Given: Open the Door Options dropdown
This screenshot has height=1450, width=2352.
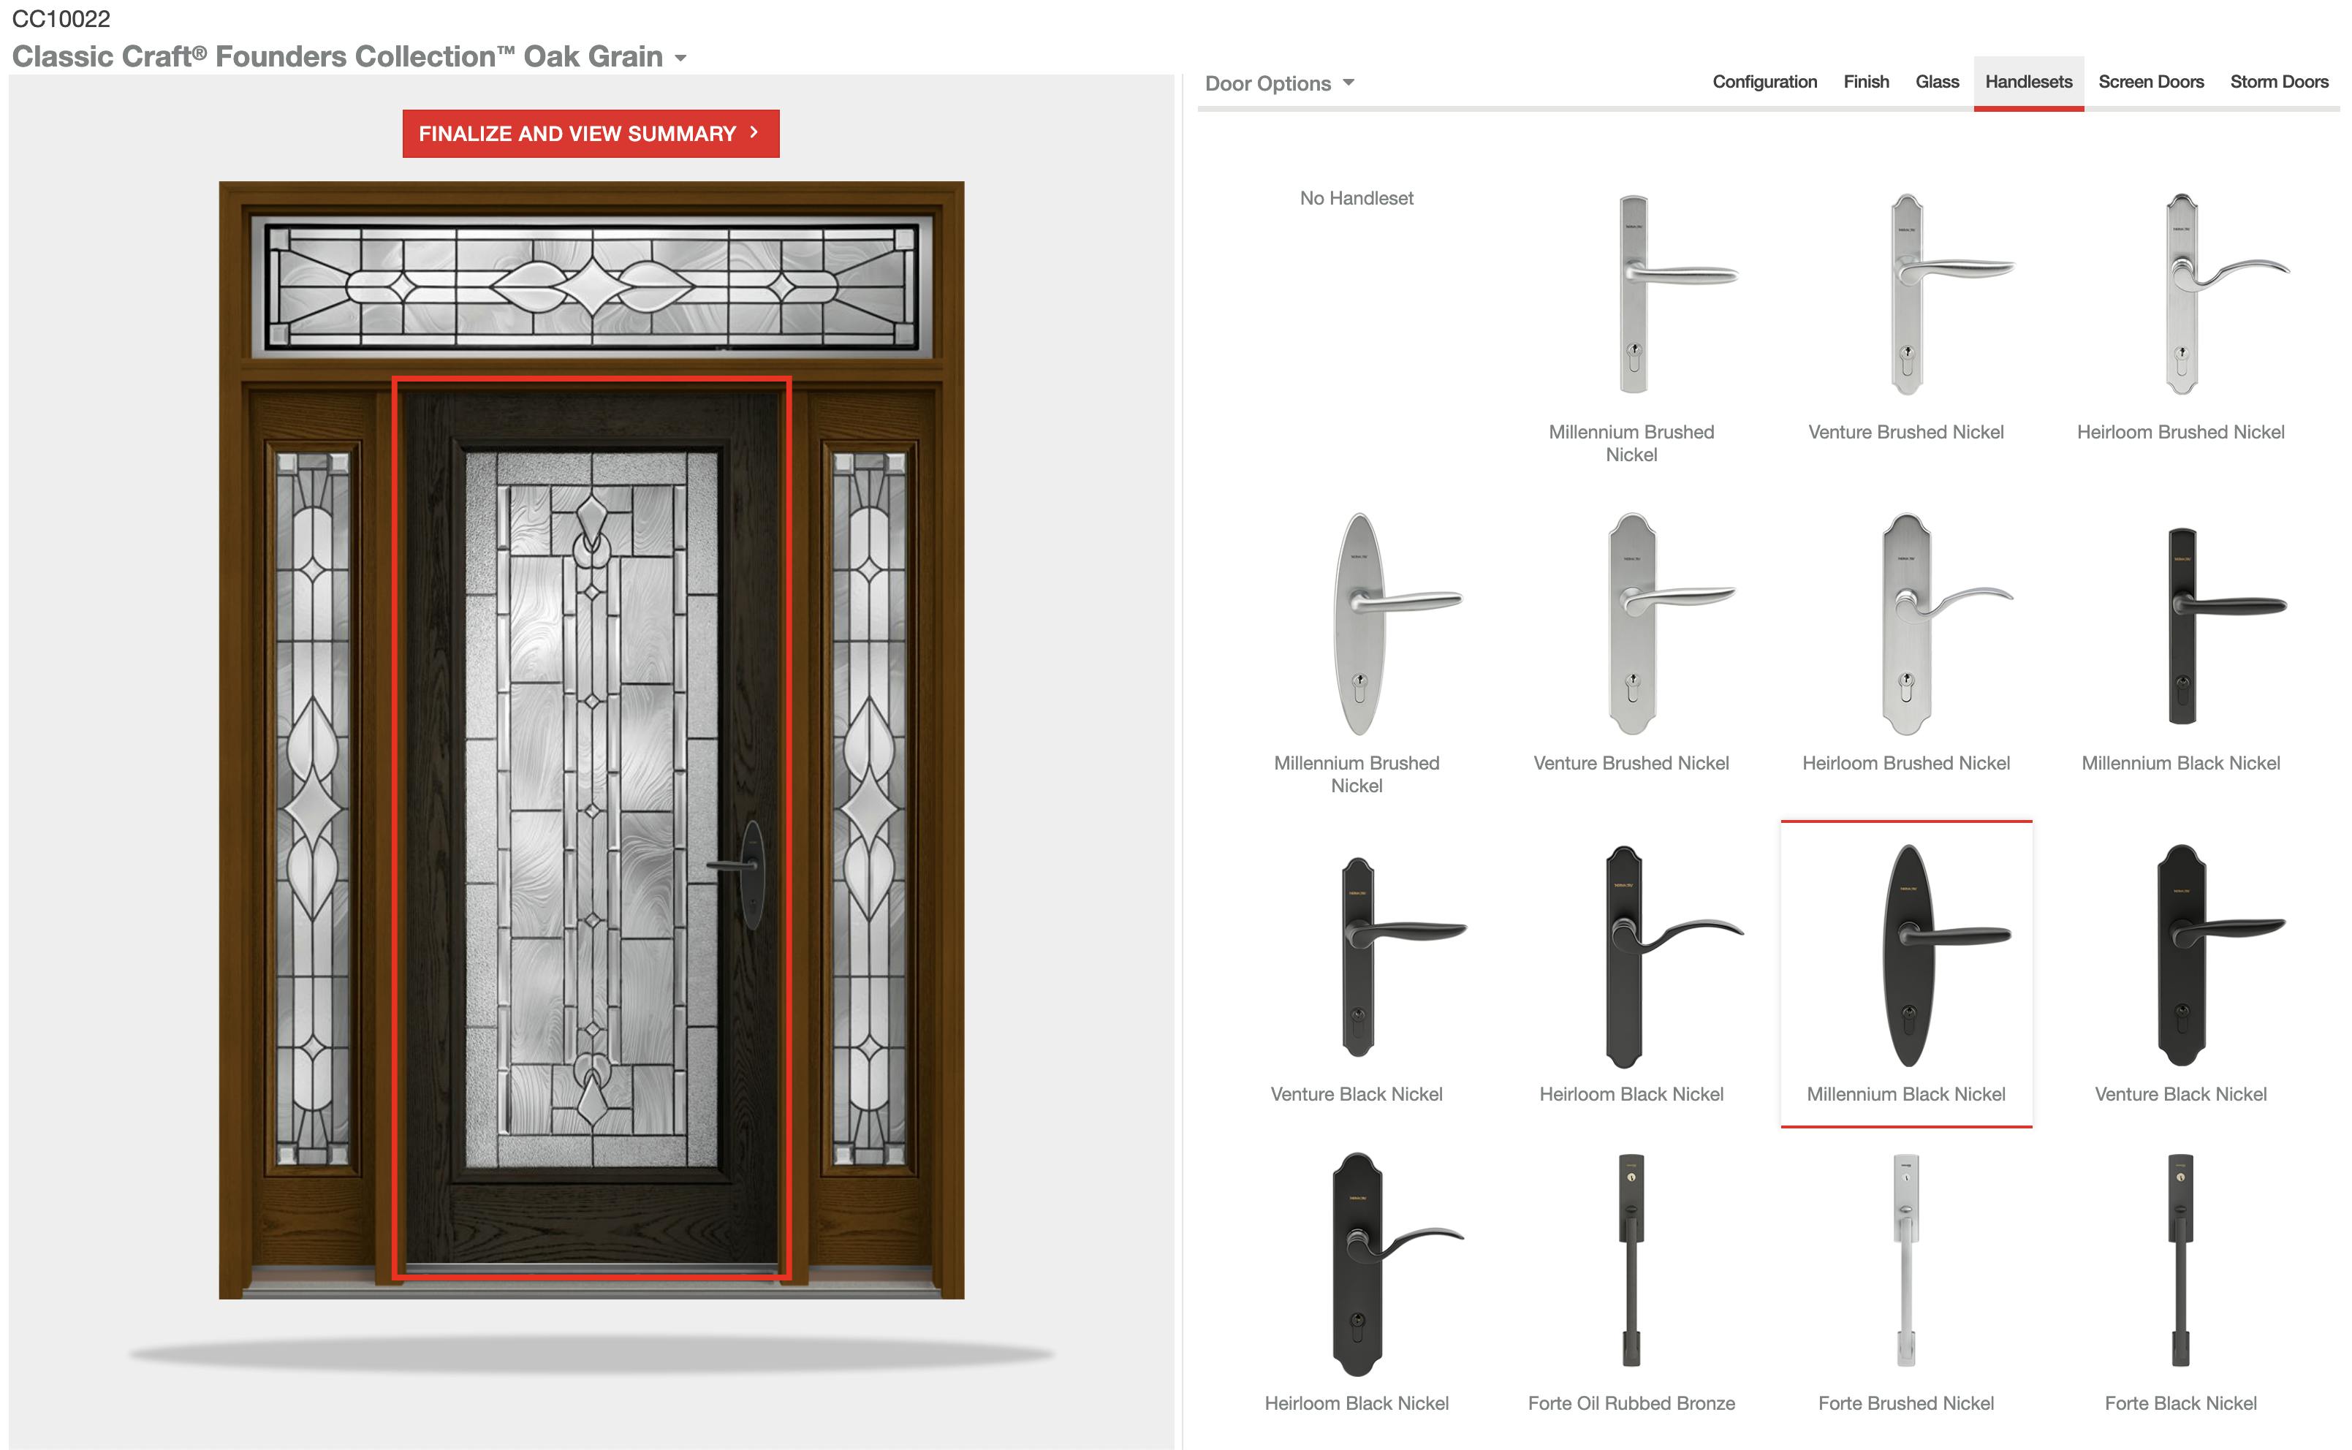Looking at the screenshot, I should 1280,83.
